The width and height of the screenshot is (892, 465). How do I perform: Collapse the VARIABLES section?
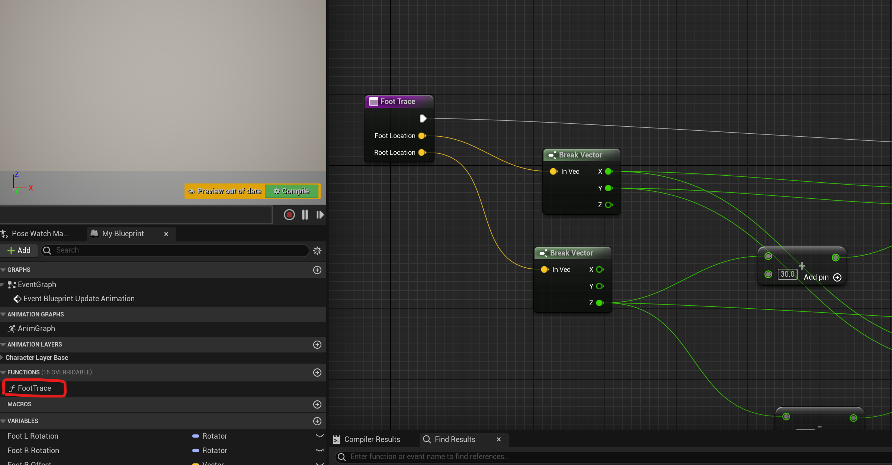[x=3, y=421]
